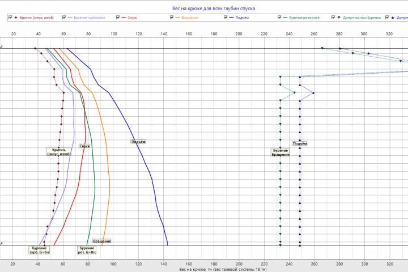Toggle the 'Допустим. при бурении' checkbox
408x272 pixels.
pos(333,18)
